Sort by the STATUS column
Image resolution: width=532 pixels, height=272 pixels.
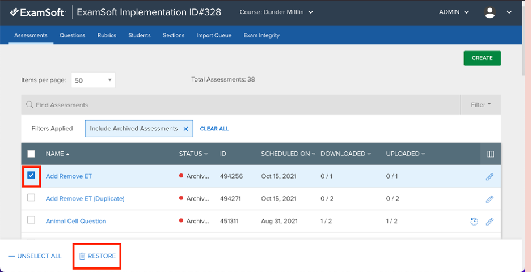tap(193, 154)
